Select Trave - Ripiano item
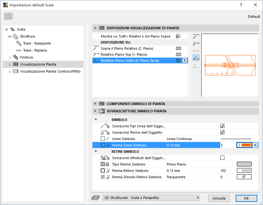The image size is (263, 205). (35, 50)
